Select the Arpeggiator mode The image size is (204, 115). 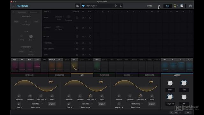[22, 12]
